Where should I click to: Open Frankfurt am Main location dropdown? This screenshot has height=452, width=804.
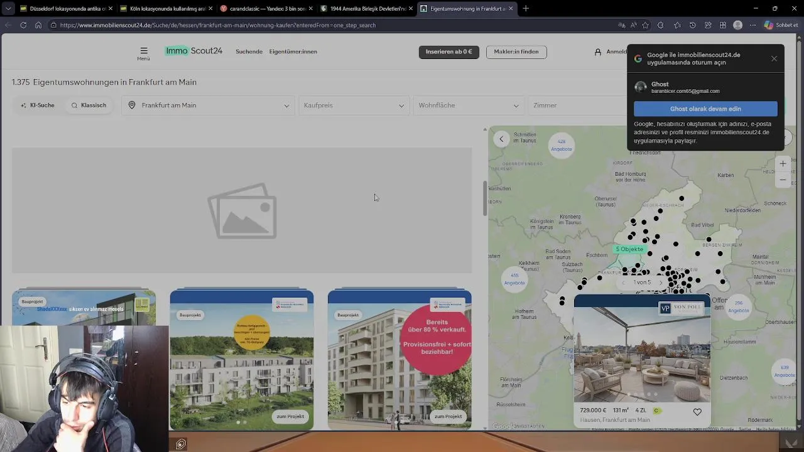click(x=209, y=105)
